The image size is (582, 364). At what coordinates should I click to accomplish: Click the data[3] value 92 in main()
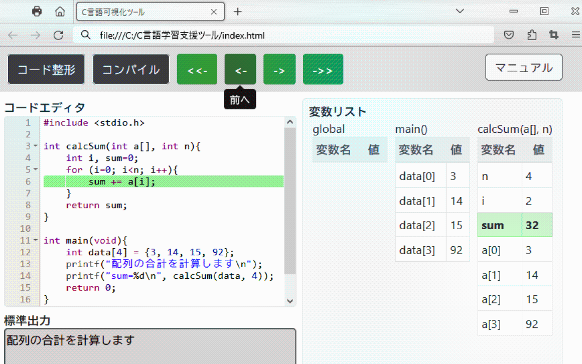(457, 250)
